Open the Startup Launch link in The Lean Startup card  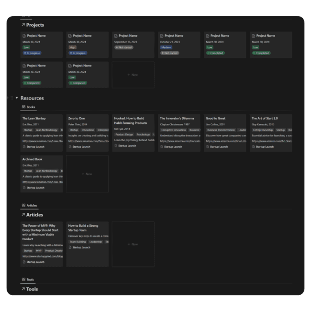35,147
